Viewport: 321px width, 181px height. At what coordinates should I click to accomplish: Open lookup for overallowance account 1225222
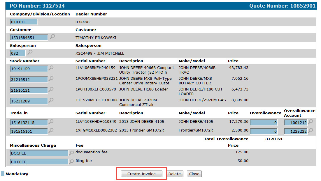[311, 130]
